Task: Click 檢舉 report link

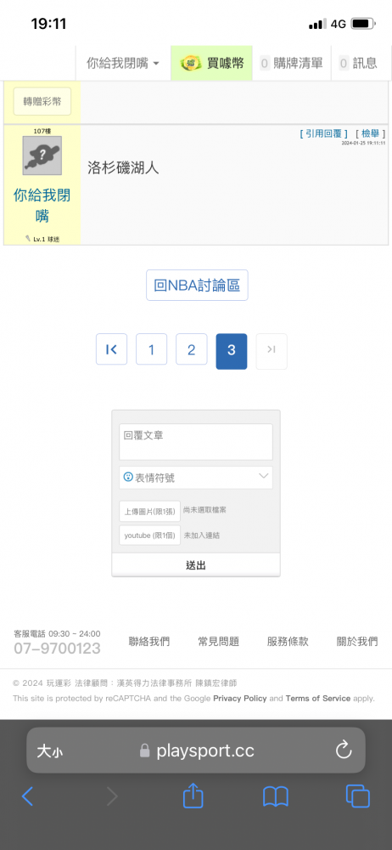Action: point(370,133)
